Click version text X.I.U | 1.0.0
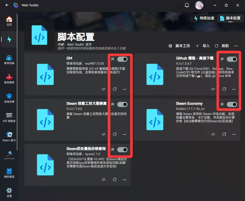 tap(74, 109)
